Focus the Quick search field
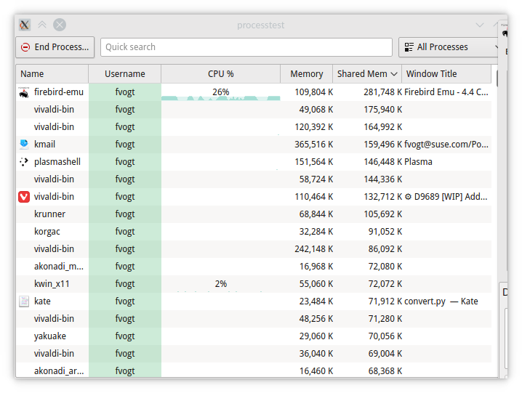522x393 pixels. [x=246, y=47]
